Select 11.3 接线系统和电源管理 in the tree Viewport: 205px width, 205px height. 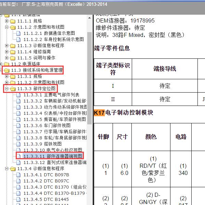37,70
